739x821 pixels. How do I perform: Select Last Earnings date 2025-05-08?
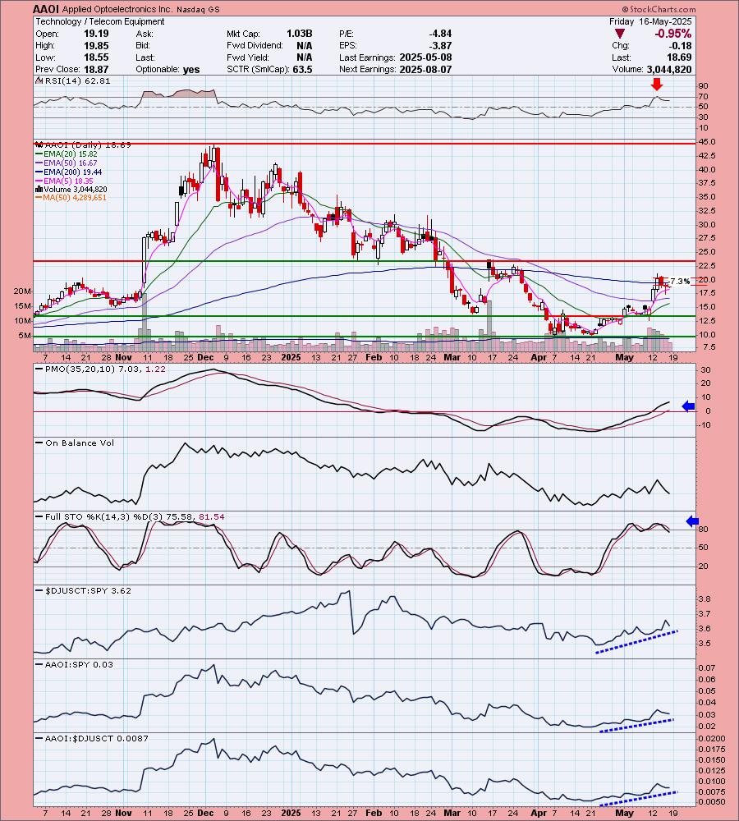pyautogui.click(x=425, y=57)
